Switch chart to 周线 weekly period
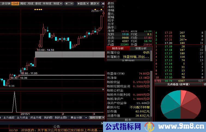This screenshot has width=206, height=132. coord(23,4)
